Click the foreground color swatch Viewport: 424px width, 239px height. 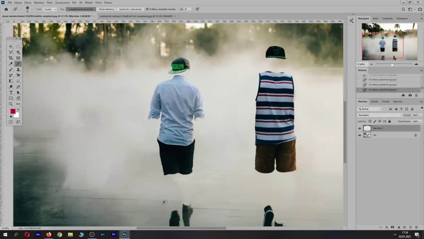(13, 110)
